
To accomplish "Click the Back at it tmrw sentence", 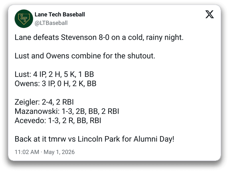I will click(x=94, y=139).
